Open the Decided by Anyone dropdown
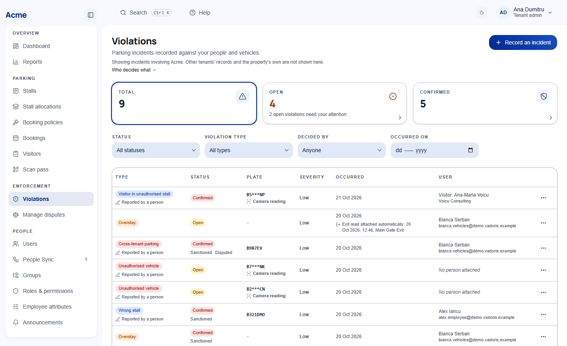 click(x=342, y=150)
